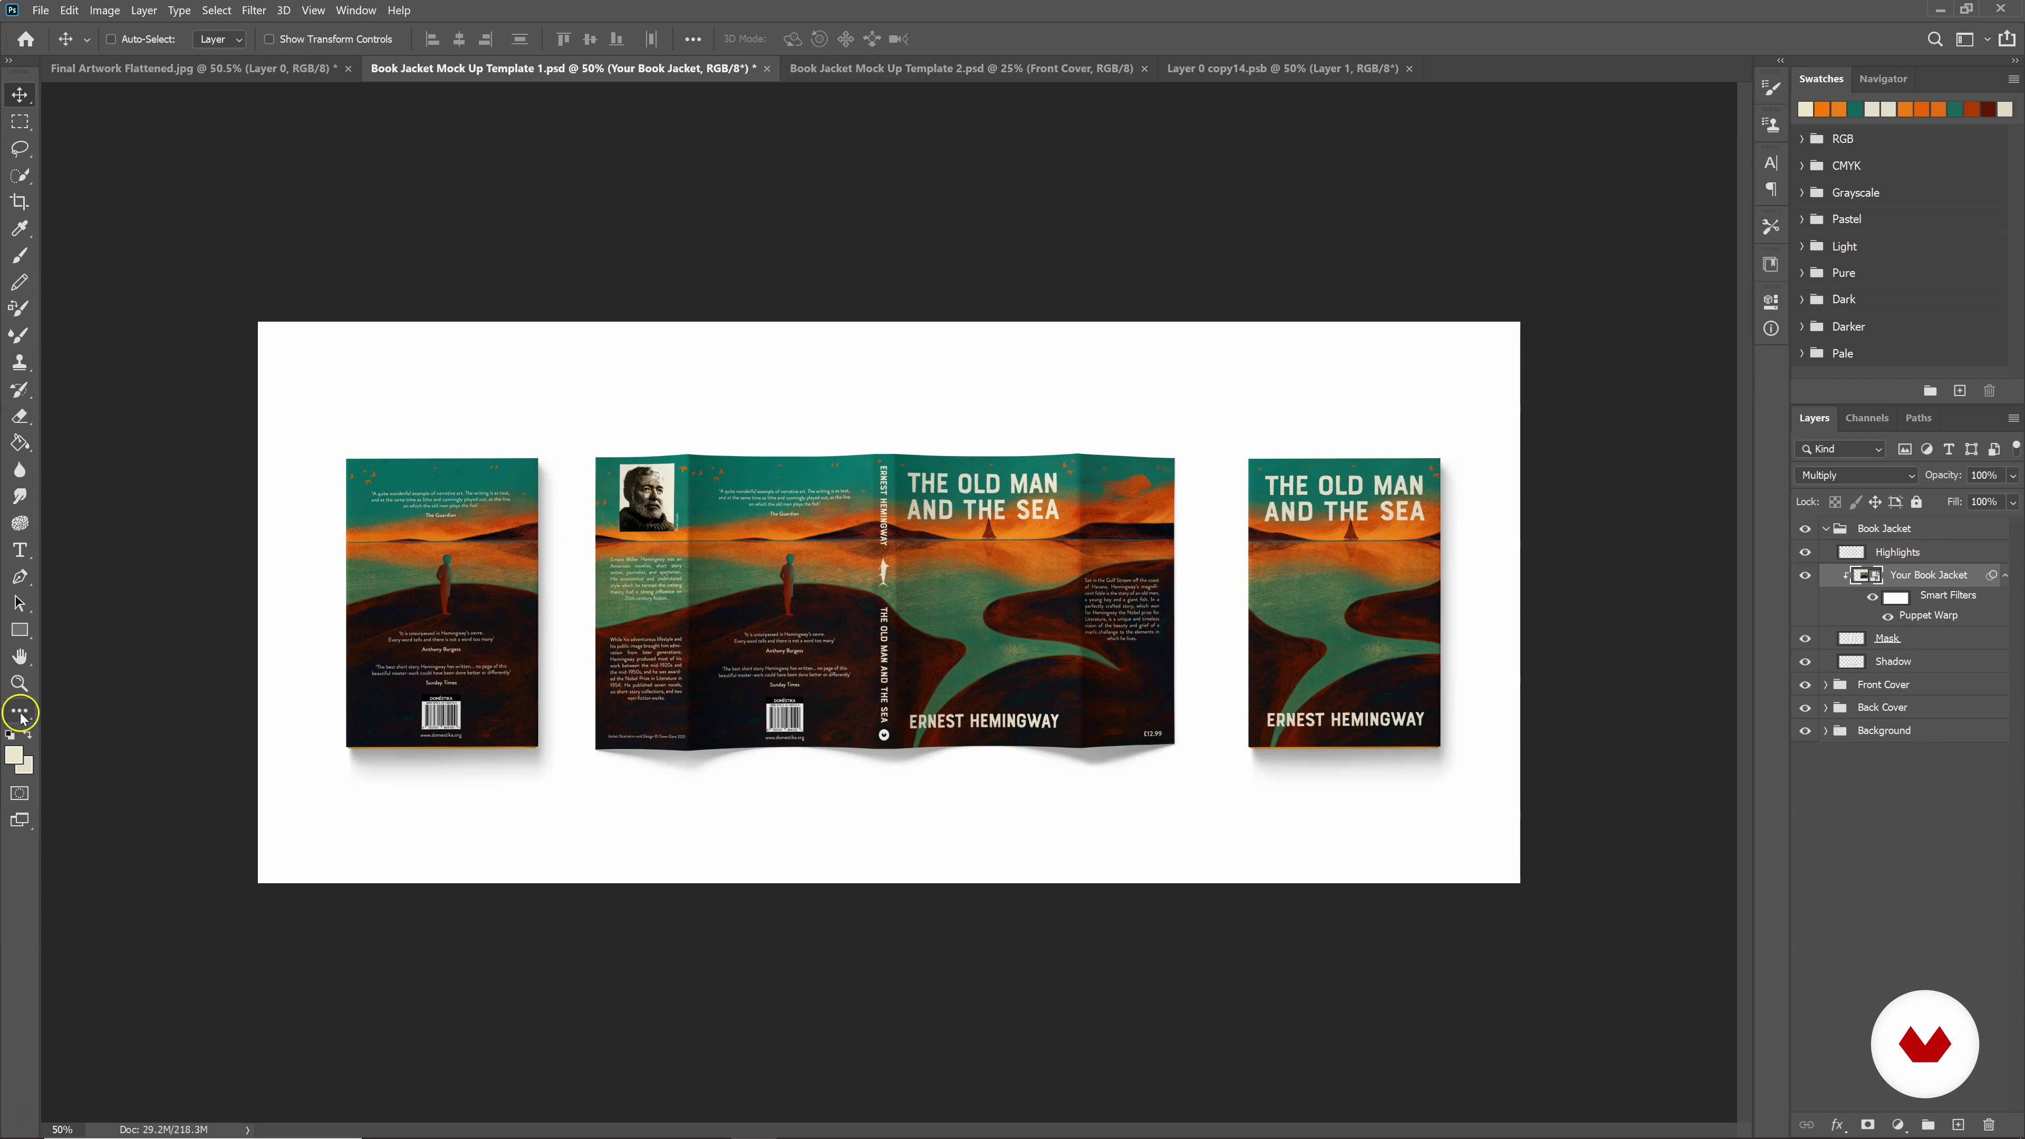This screenshot has height=1139, width=2025.
Task: Click the foreground color swatch
Action: point(13,755)
